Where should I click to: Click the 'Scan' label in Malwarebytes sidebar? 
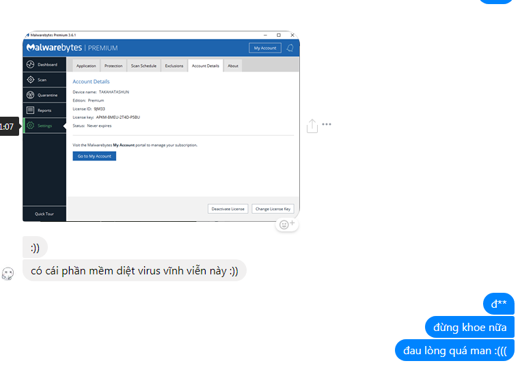pos(42,80)
